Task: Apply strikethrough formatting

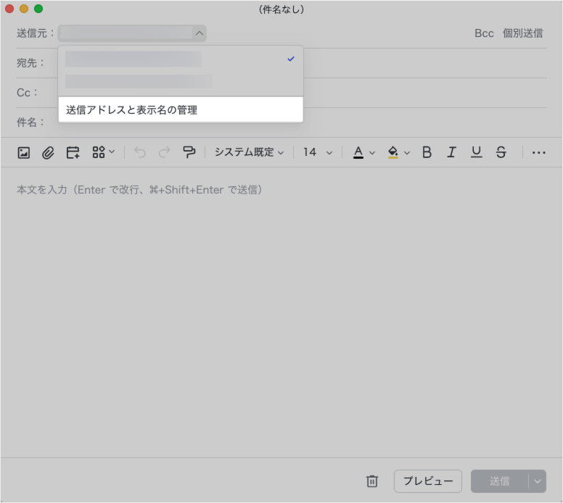Action: [501, 152]
